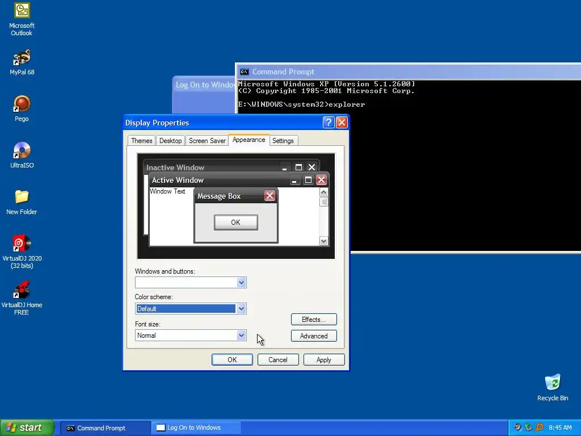
Task: Click Inactive Window maximize icon in preview
Action: tap(298, 167)
